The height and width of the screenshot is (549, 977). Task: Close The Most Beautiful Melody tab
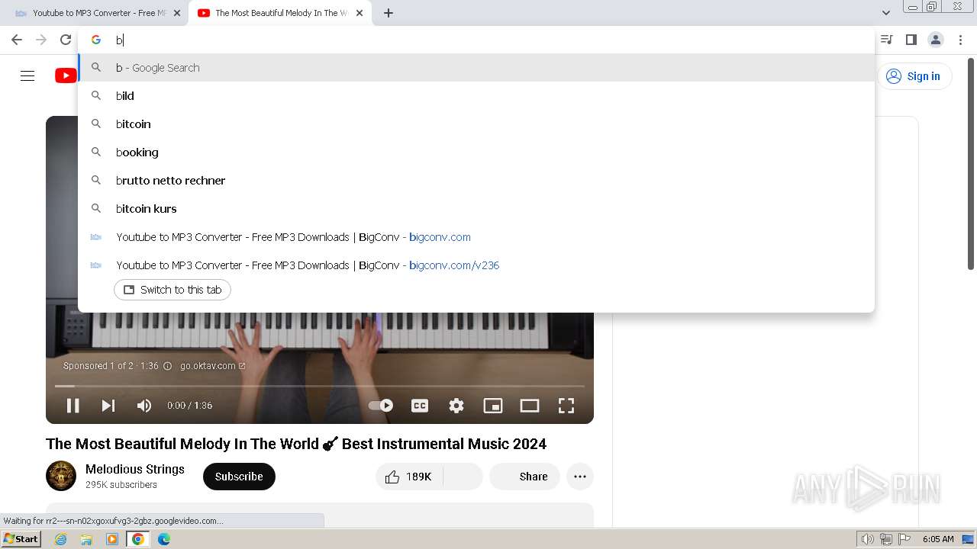[360, 13]
